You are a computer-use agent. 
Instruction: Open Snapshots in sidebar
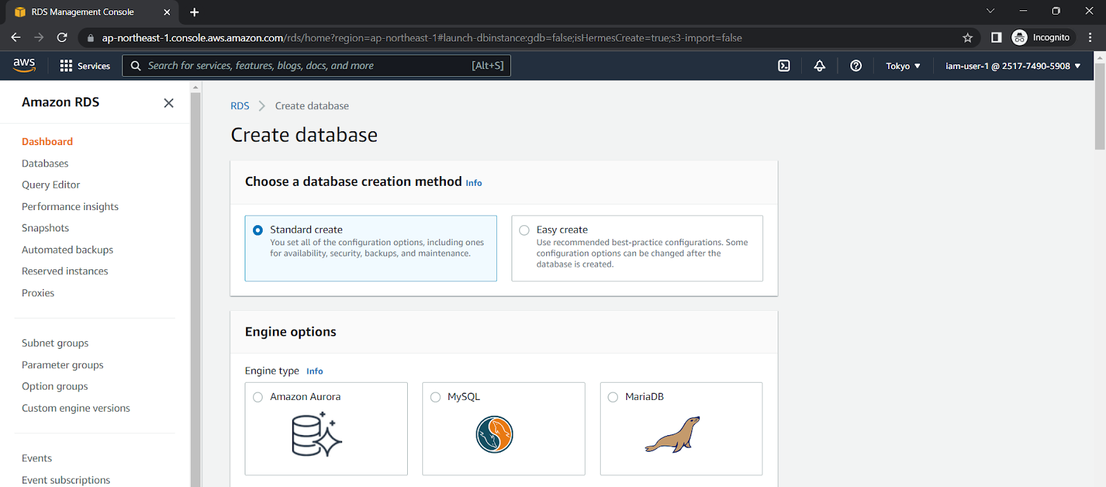click(45, 228)
